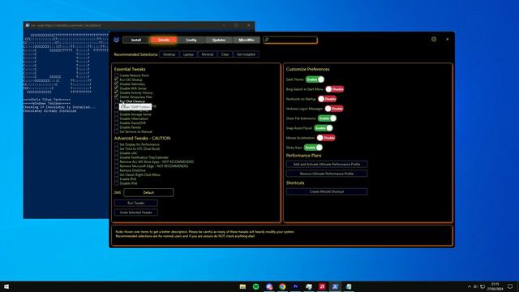Open the network icon in system tray

click(483, 286)
